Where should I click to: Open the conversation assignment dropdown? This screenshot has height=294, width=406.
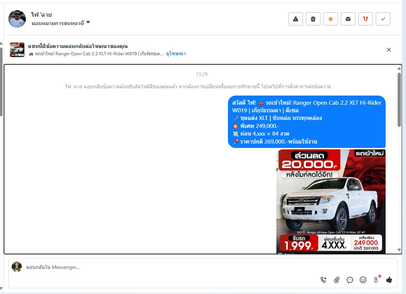point(60,23)
